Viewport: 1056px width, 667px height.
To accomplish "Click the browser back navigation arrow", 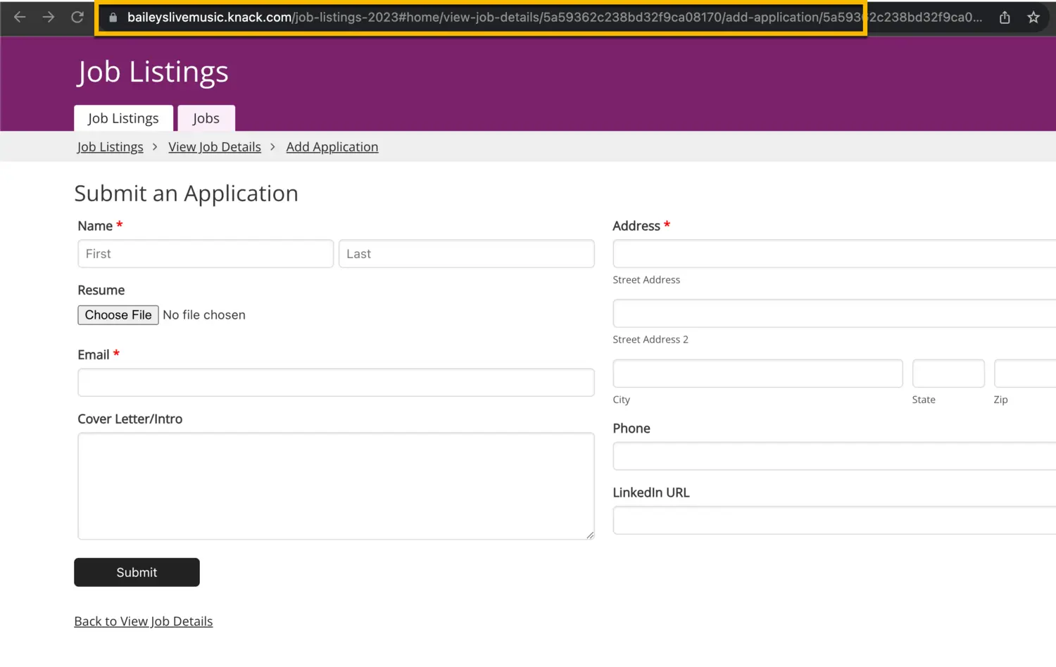I will point(19,17).
